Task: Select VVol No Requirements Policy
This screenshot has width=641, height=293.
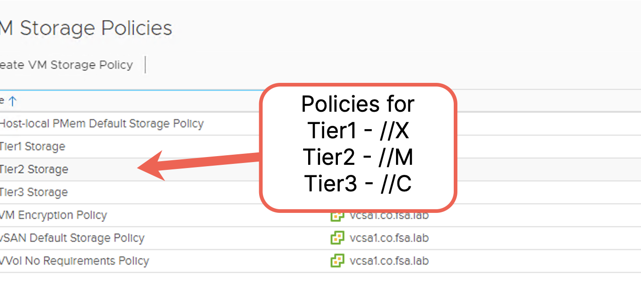Action: 74,261
